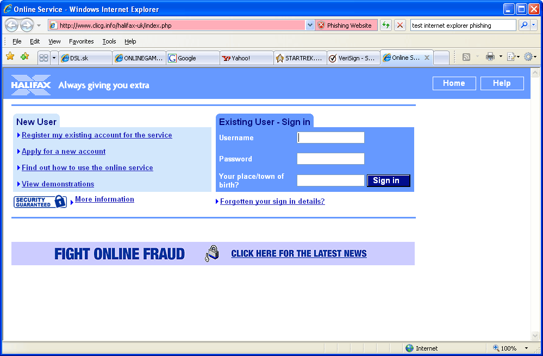This screenshot has width=543, height=356.
Task: Open Favorites Center star icon
Action: pyautogui.click(x=10, y=56)
